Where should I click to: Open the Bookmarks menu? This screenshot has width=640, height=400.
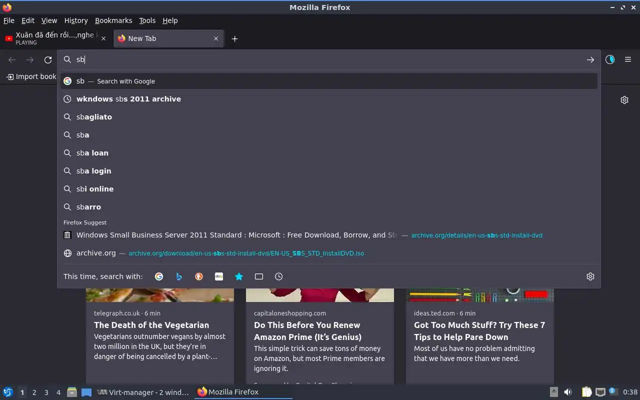[x=113, y=20]
